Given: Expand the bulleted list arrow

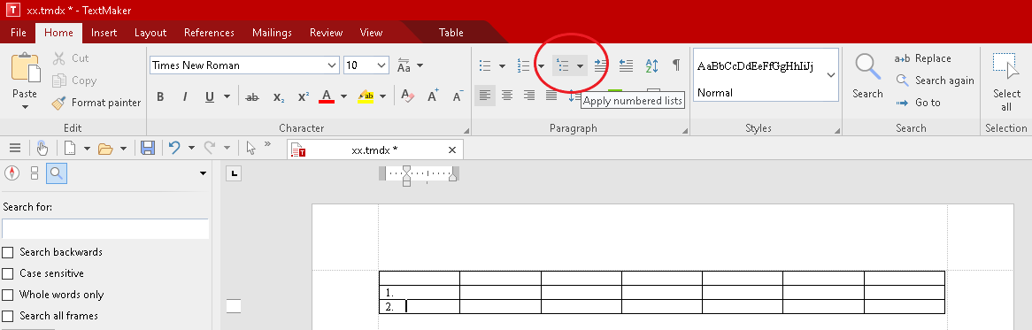Looking at the screenshot, I should (x=502, y=65).
